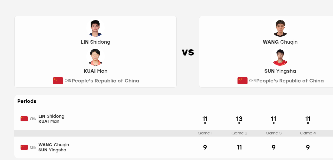Select the Game 2 column label

coord(239,133)
